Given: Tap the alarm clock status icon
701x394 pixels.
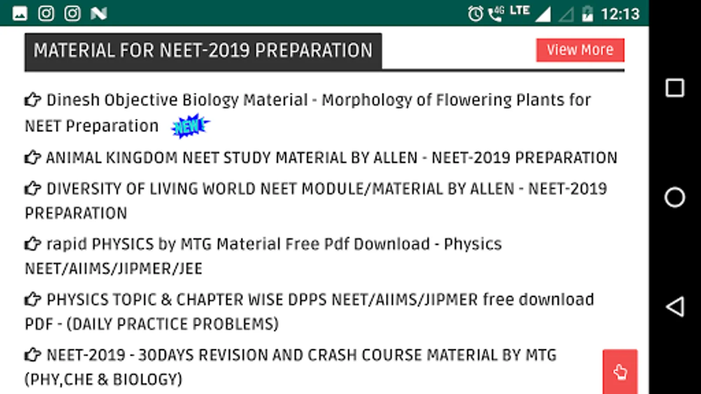Looking at the screenshot, I should [x=475, y=14].
